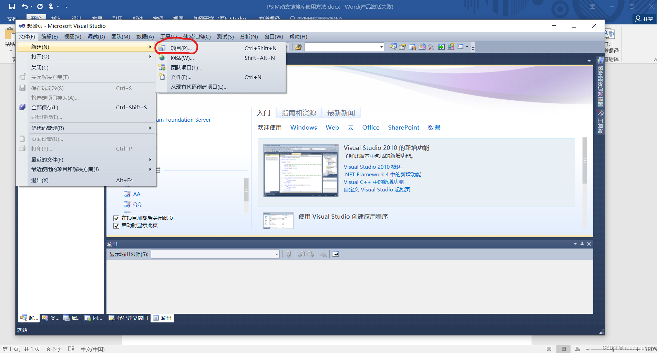
Task: Switch to 最新新闻 tab
Action: point(341,113)
